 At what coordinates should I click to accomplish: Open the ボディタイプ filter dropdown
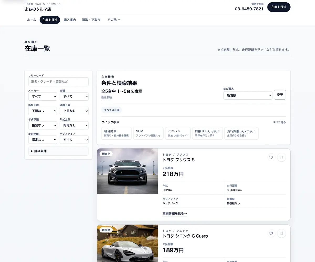[74, 140]
